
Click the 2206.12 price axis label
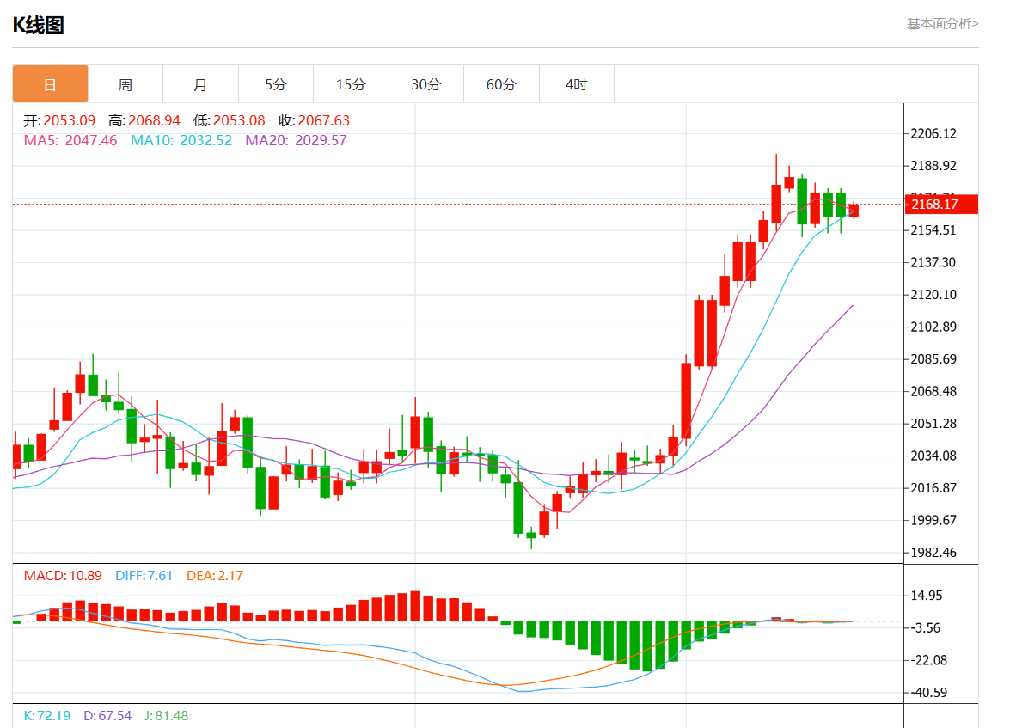point(935,133)
